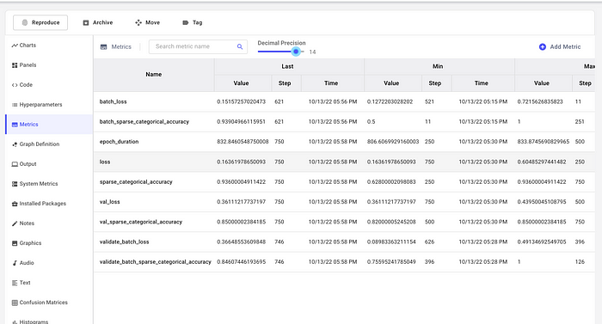Click the Audio music note icon

click(x=15, y=263)
